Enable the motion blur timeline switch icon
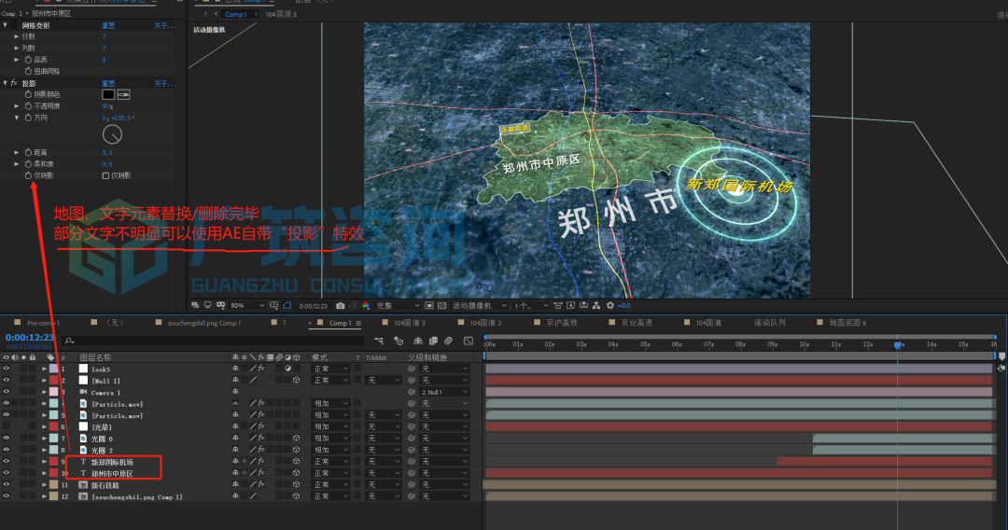This screenshot has width=1008, height=530. tap(448, 341)
